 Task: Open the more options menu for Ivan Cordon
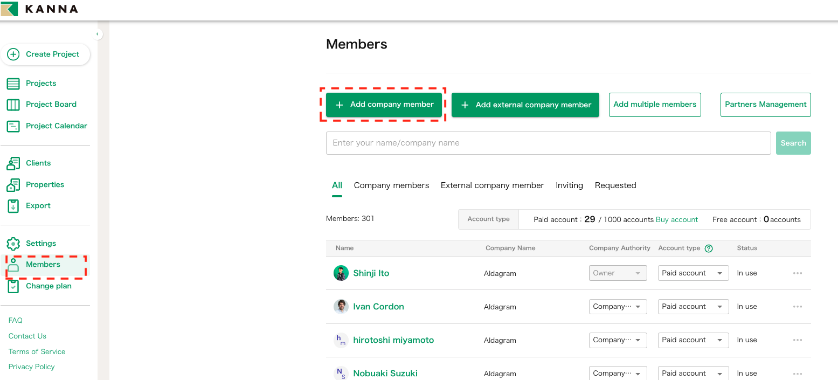coord(797,307)
